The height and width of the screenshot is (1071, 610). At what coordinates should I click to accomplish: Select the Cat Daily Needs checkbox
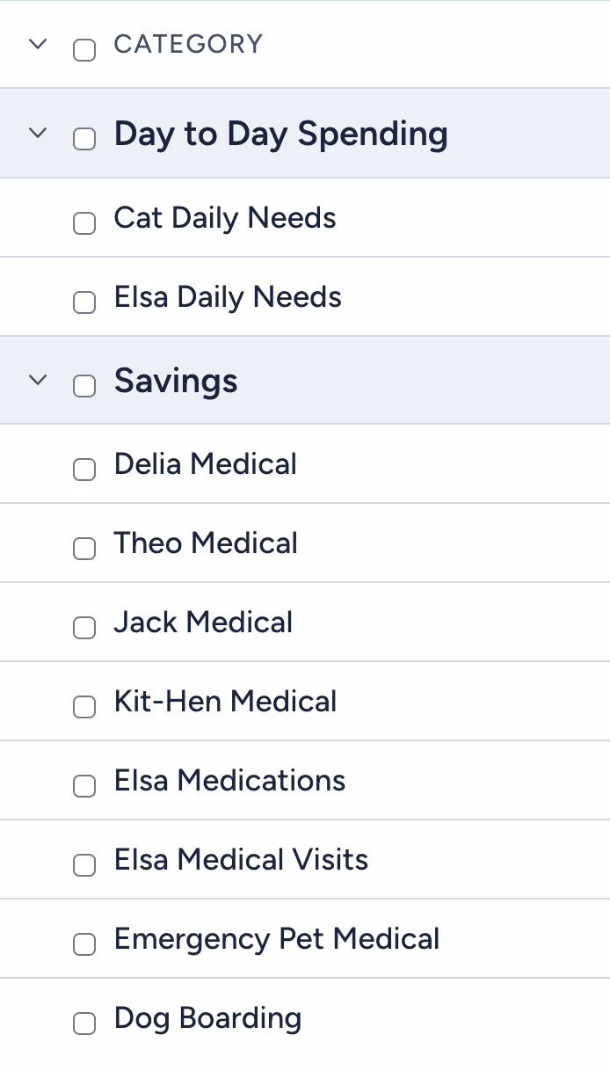click(84, 223)
